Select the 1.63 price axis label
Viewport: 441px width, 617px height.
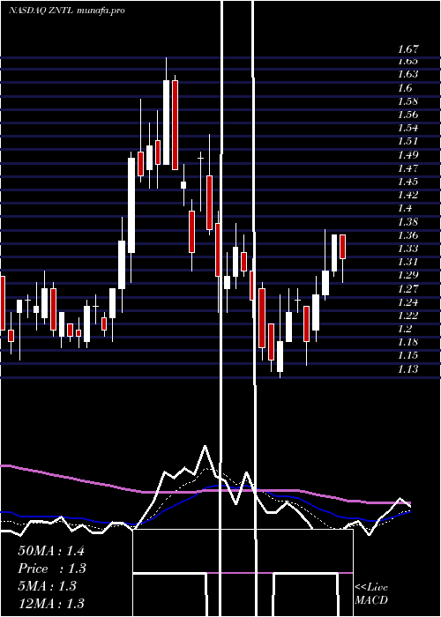click(407, 74)
